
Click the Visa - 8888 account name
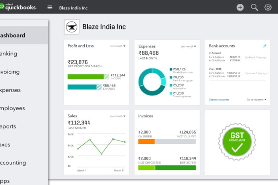click(215, 69)
